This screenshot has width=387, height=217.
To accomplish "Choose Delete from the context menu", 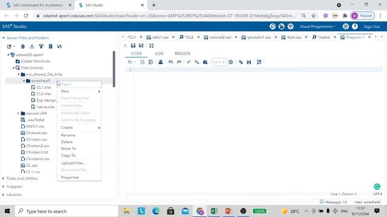I will click(x=79, y=142).
